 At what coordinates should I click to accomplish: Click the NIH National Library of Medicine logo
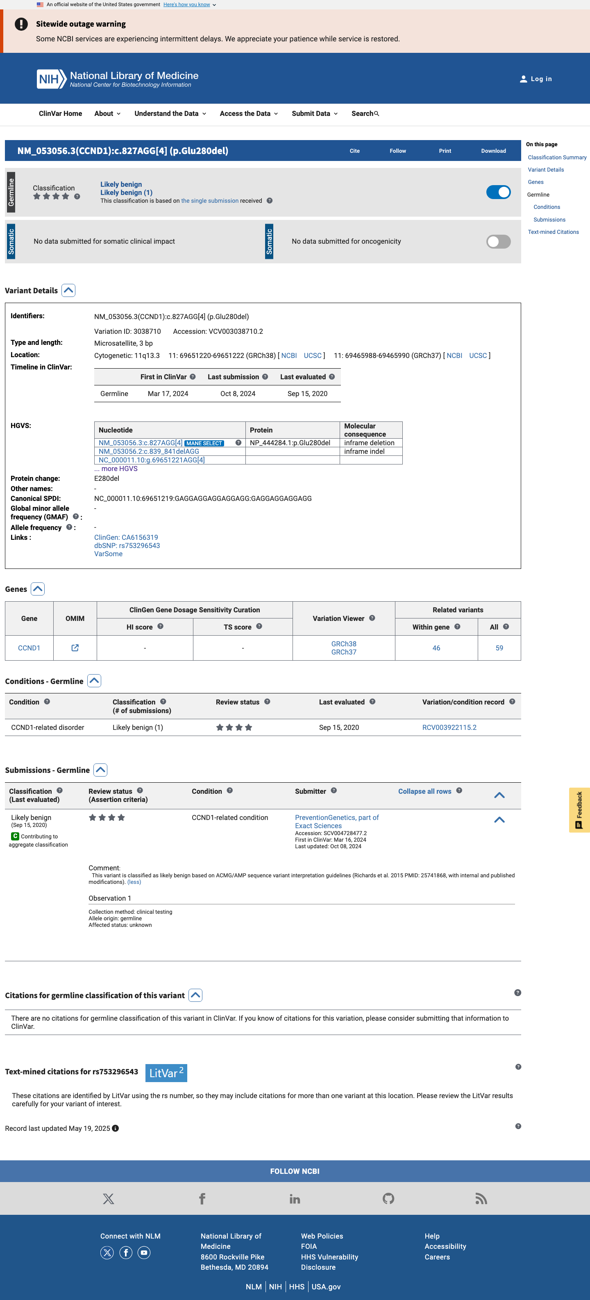[x=118, y=79]
